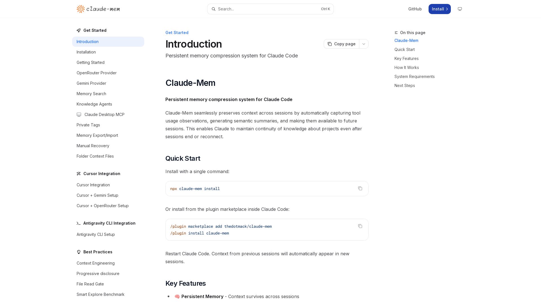The width and height of the screenshot is (541, 304).
Task: Toggle the light/dark theme monitor icon
Action: 460,9
